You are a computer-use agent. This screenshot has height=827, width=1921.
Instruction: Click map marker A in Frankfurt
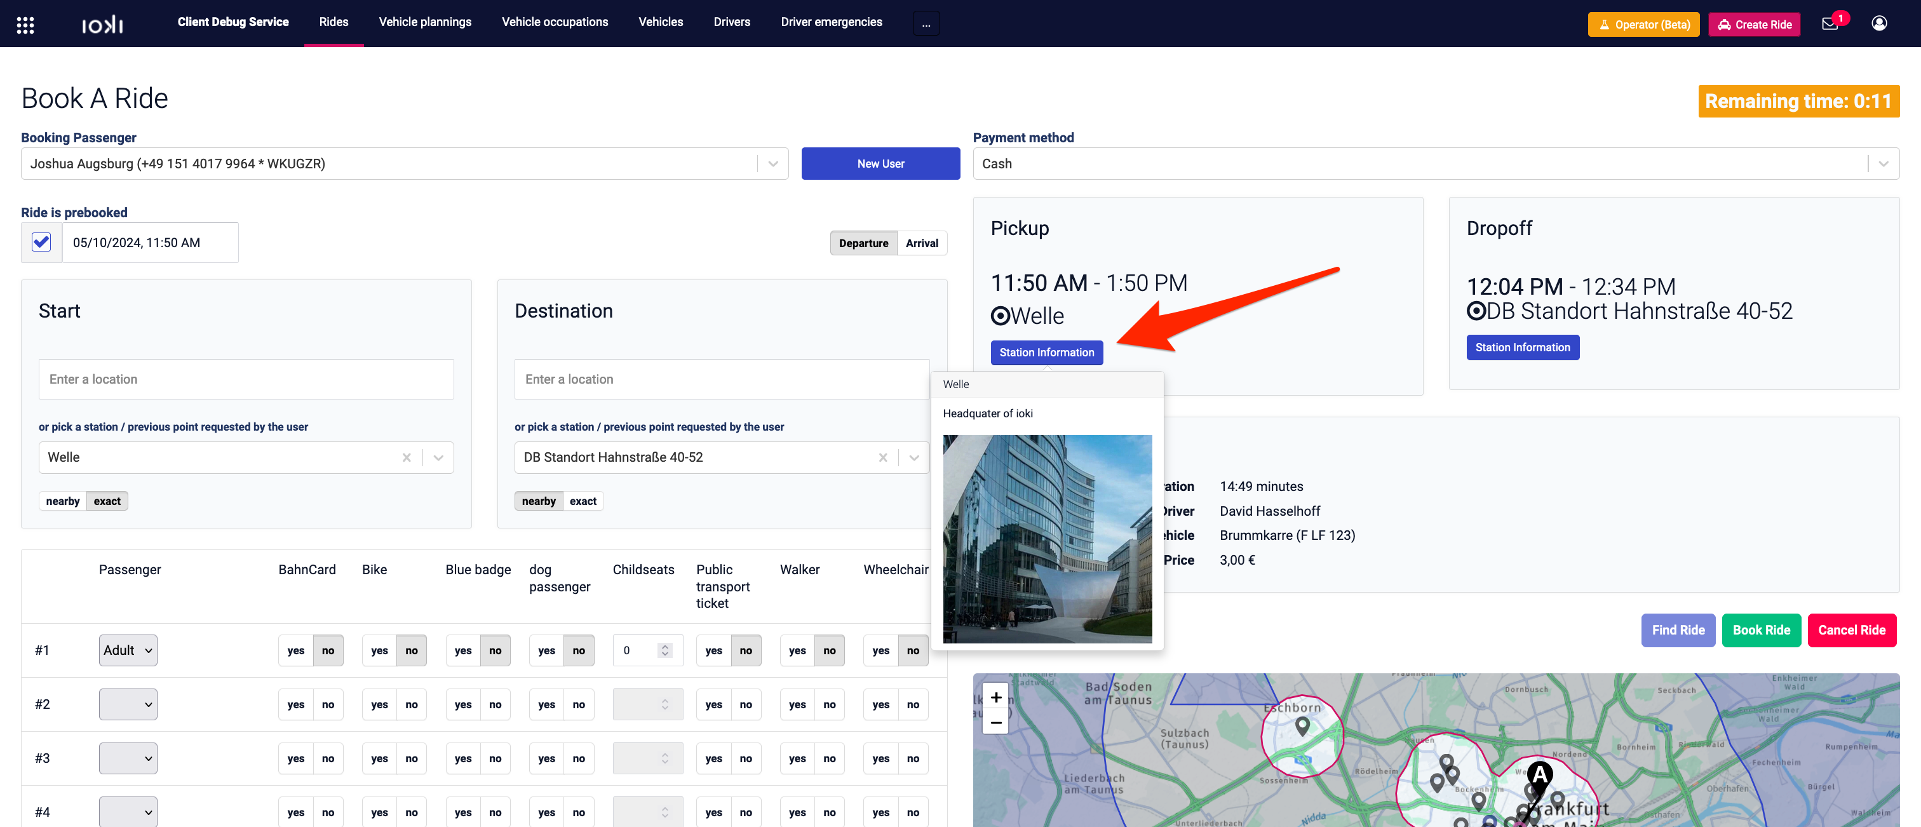(x=1539, y=777)
